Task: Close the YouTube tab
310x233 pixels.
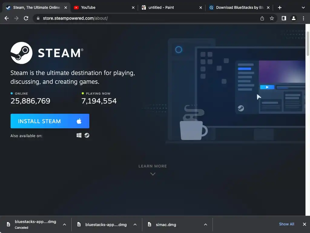Action: tap(133, 8)
